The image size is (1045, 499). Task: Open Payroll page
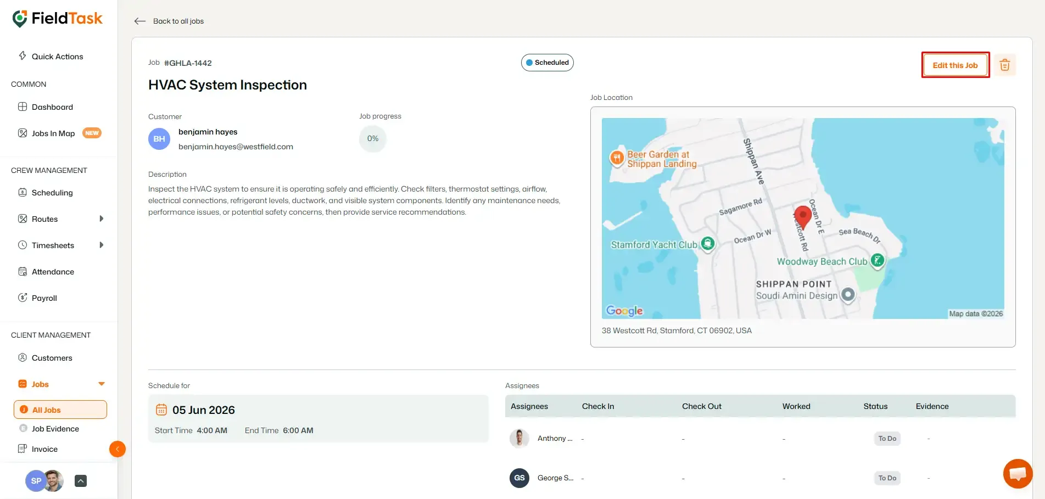(44, 298)
